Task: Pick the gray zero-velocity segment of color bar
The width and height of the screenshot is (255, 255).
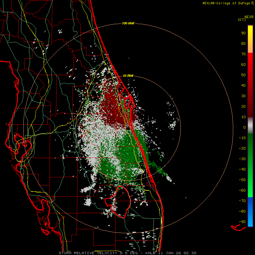Action: tap(250, 126)
